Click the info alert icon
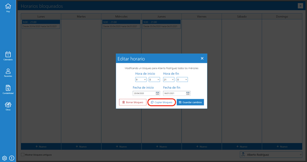307x162 pixels. click(12, 158)
